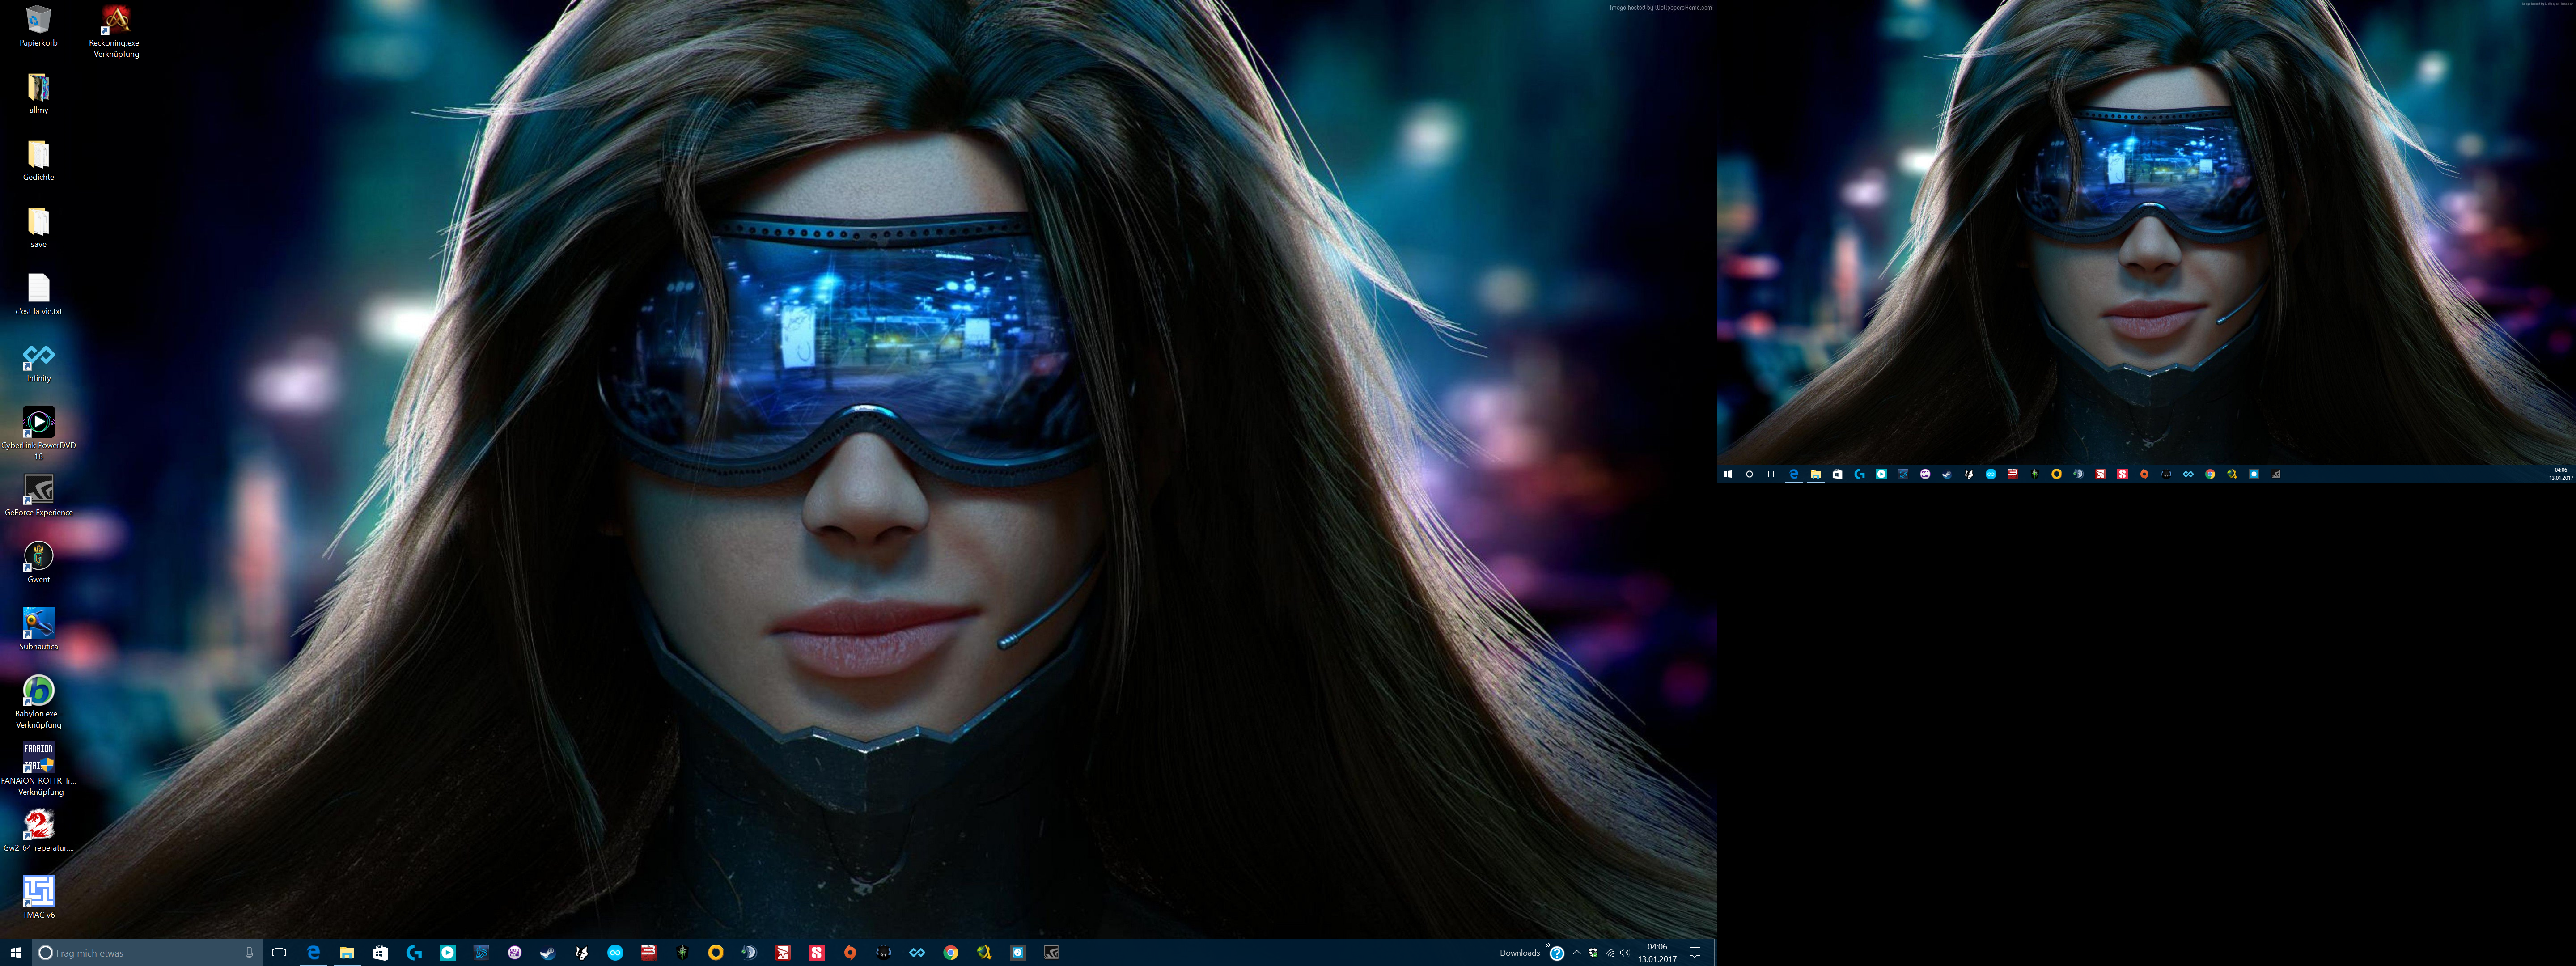
Task: Launch Origin from main taskbar
Action: (850, 953)
